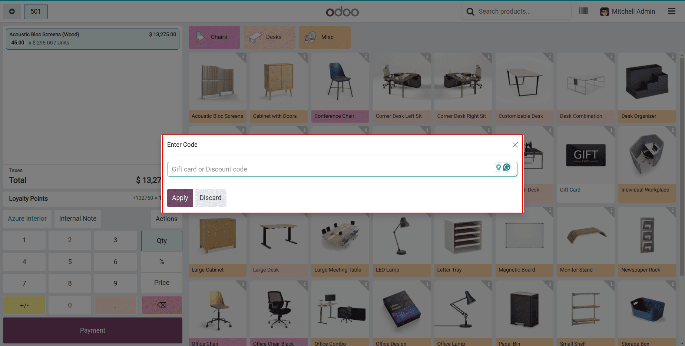685x346 pixels.
Task: Add Individual Workplace product
Action: (647, 164)
